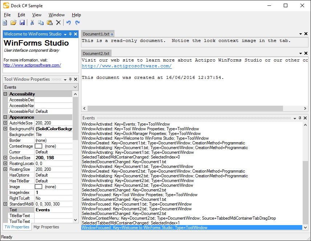This screenshot has width=311, height=241.
Task: Select the highlighted WindowFocused Welcome event line
Action: point(192,228)
